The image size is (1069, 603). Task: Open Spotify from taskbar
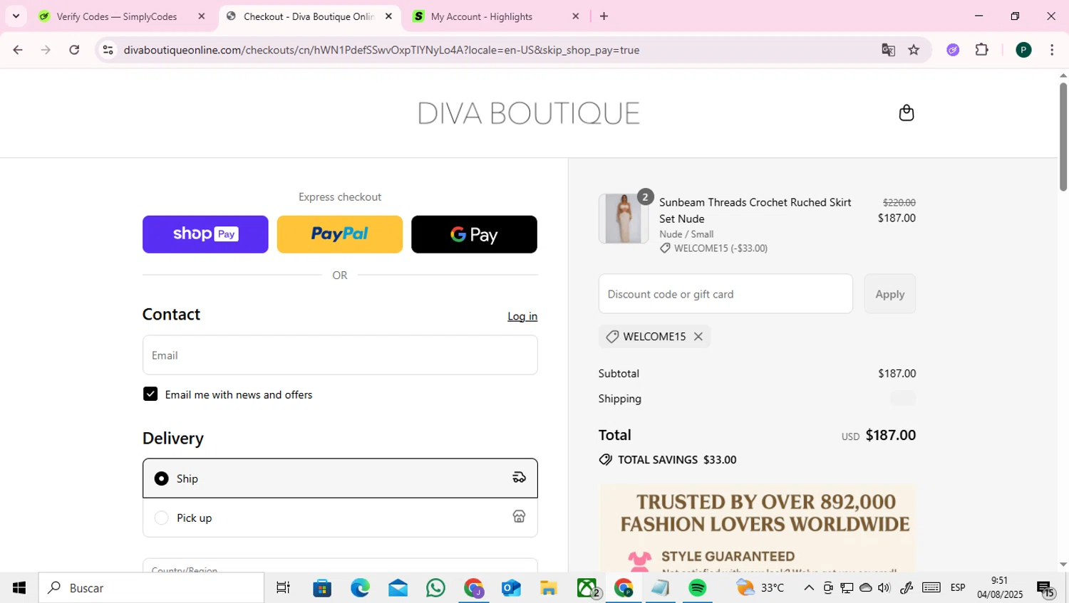pyautogui.click(x=698, y=588)
